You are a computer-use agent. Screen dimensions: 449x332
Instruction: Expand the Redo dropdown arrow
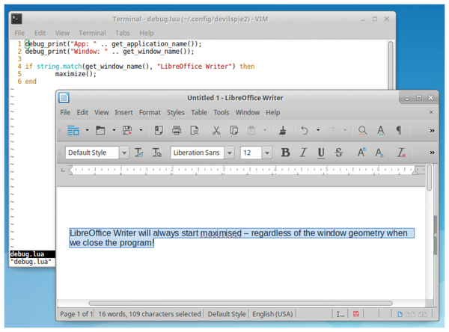345,130
